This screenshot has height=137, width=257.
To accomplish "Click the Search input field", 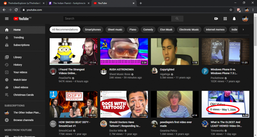I will click(117, 19).
